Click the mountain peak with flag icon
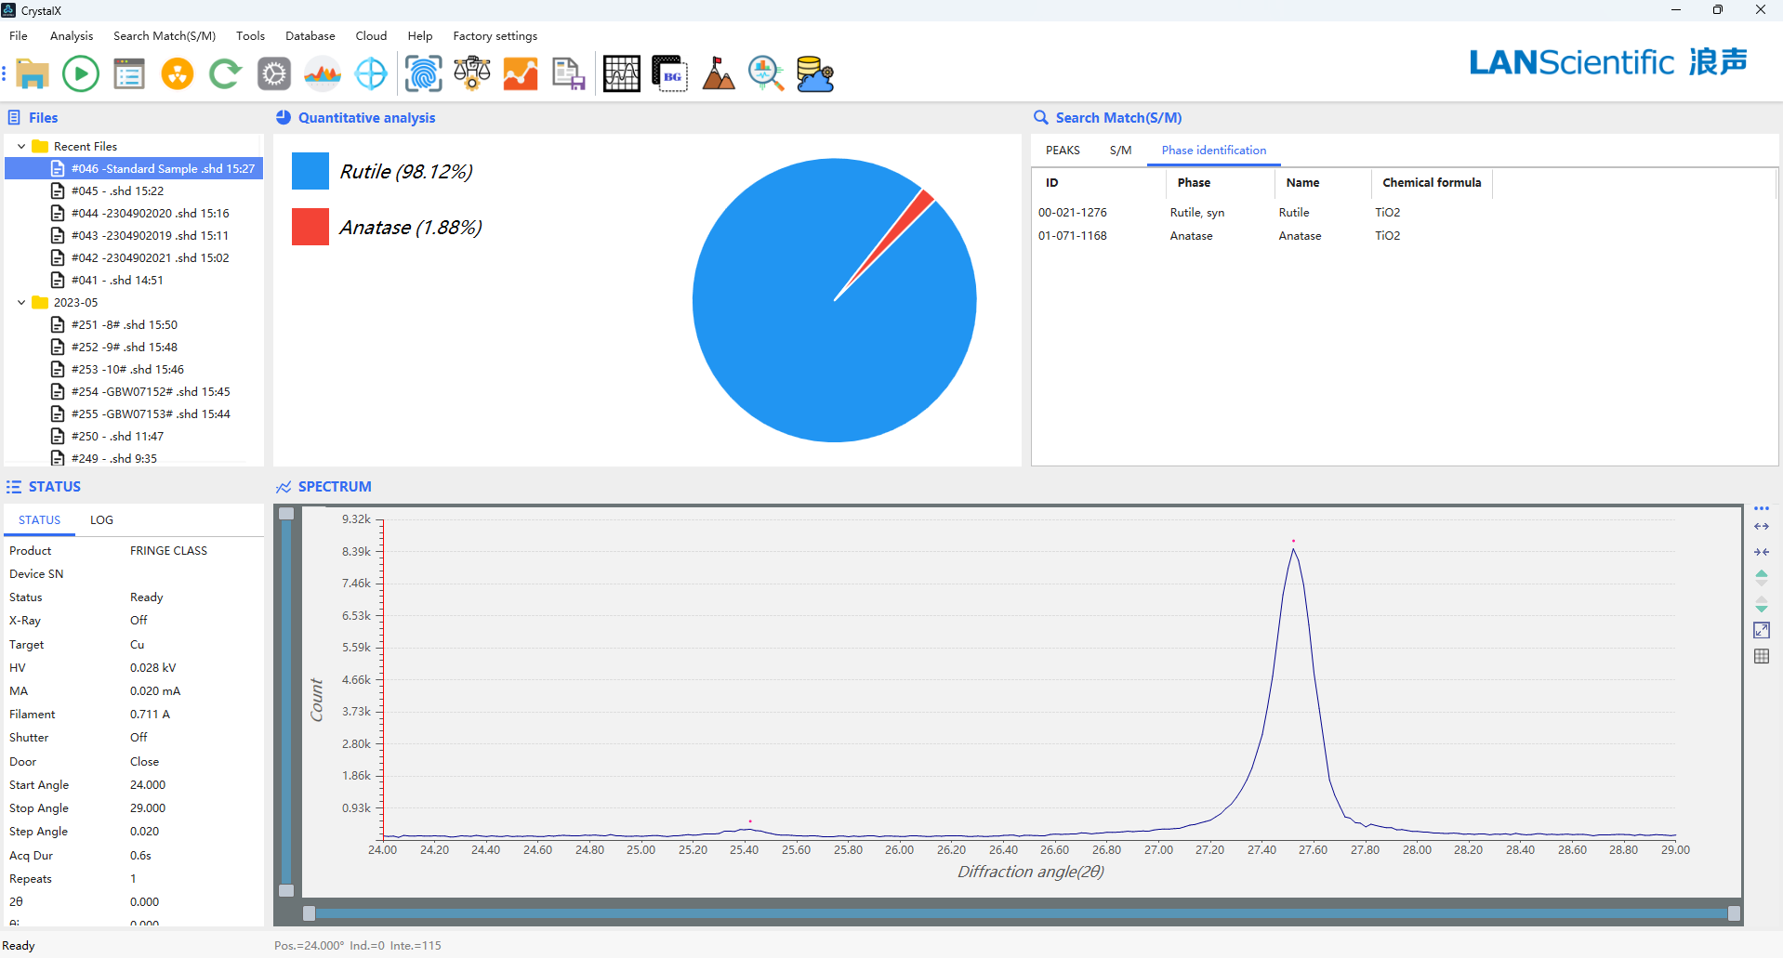This screenshot has height=958, width=1783. [x=718, y=73]
